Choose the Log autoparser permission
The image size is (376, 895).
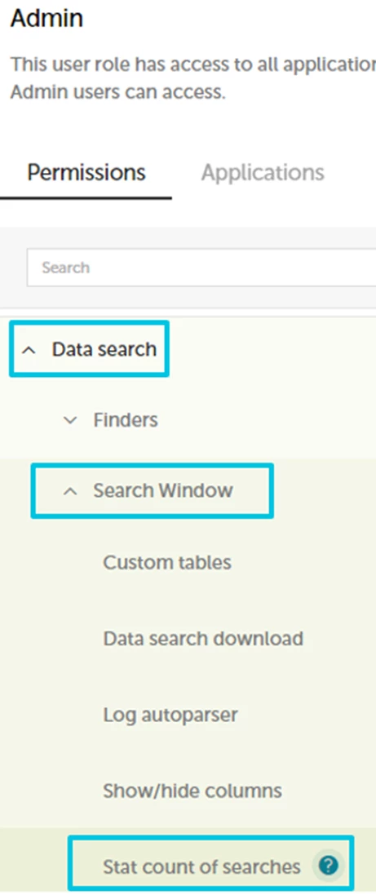[170, 715]
